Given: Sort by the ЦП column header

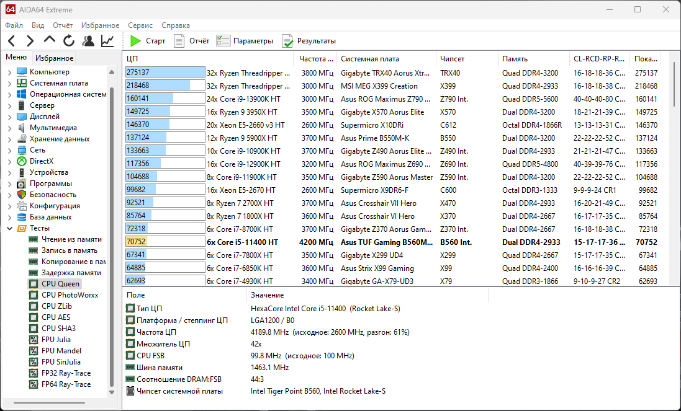Looking at the screenshot, I should 208,58.
